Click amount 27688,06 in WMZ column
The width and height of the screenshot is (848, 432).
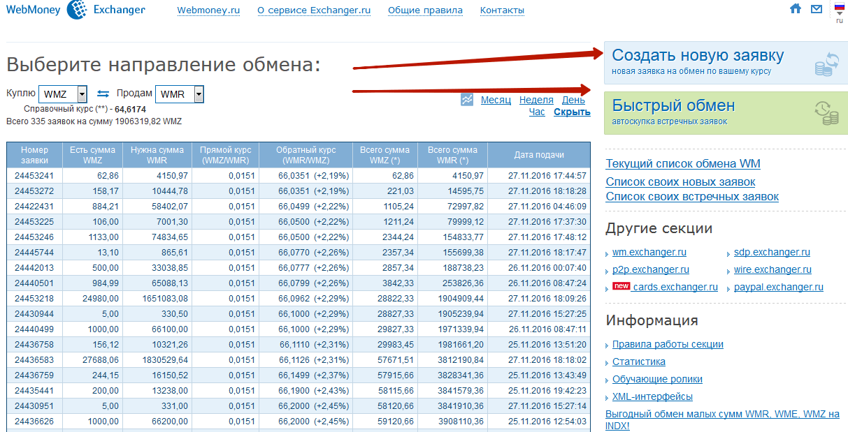pyautogui.click(x=100, y=360)
